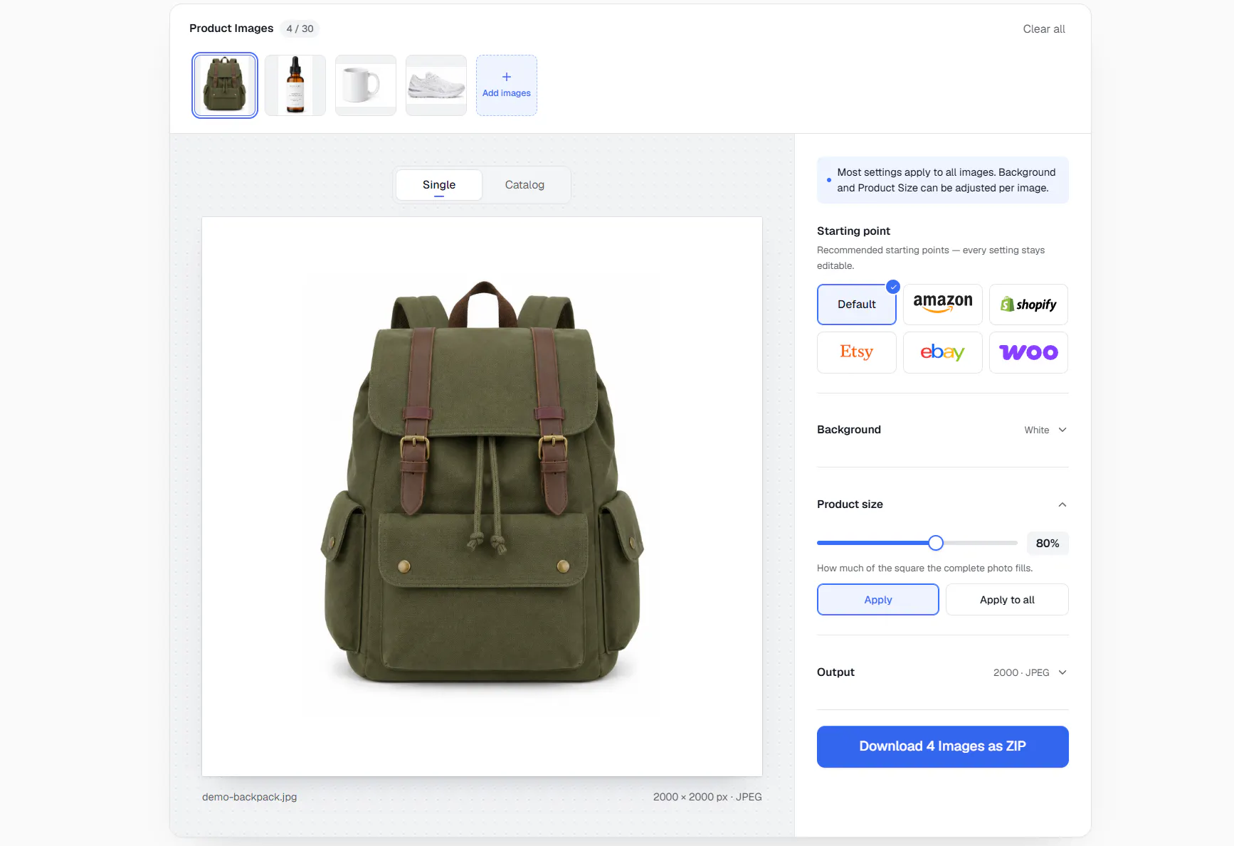Select the eBay starting point preset
This screenshot has width=1234, height=846.
click(x=942, y=352)
